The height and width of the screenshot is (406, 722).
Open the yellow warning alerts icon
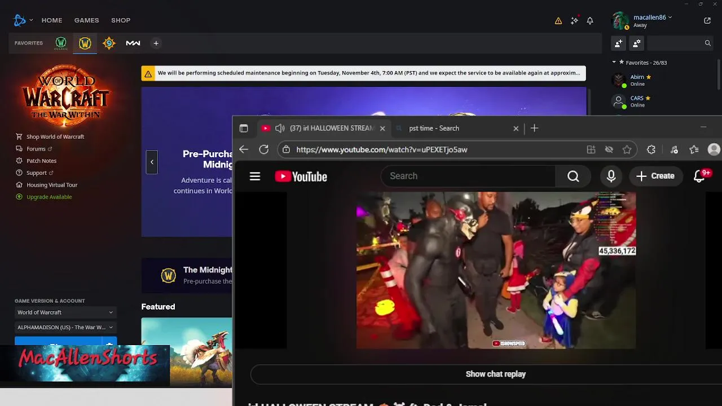(558, 21)
